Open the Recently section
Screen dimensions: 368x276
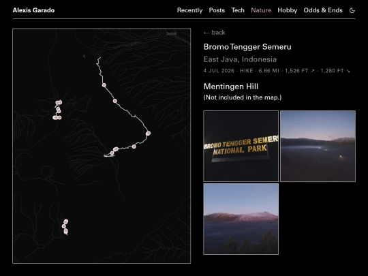click(189, 10)
